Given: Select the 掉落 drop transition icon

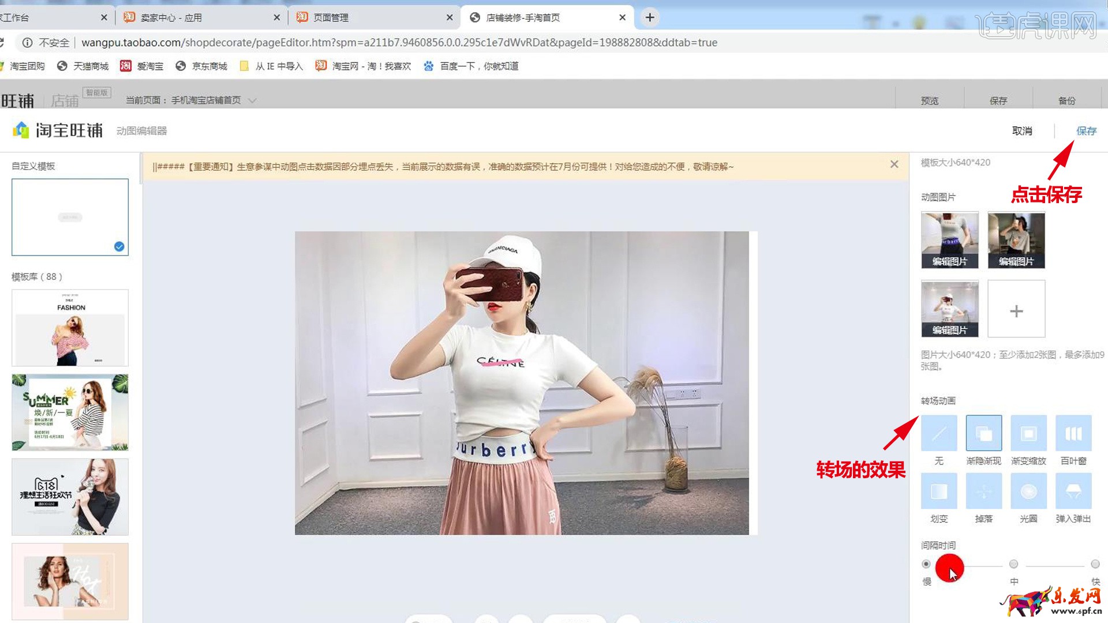Looking at the screenshot, I should pos(983,491).
